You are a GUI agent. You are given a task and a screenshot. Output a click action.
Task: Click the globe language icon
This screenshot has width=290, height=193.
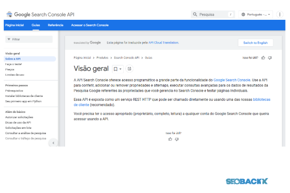(243, 14)
